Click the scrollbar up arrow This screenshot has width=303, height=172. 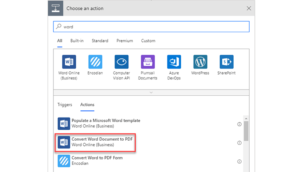coord(246,118)
